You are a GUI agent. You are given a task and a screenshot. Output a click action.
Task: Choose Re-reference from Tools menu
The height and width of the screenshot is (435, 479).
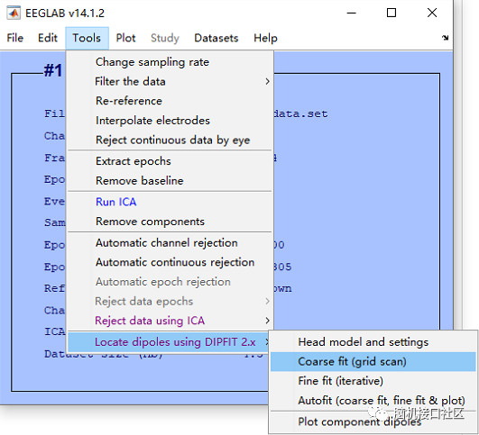(170, 101)
